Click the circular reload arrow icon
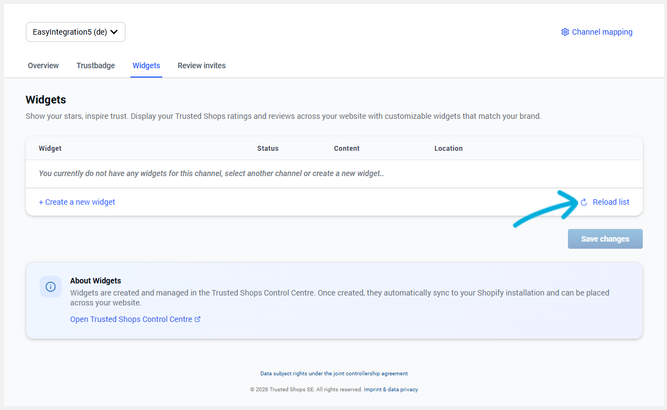 coord(584,203)
